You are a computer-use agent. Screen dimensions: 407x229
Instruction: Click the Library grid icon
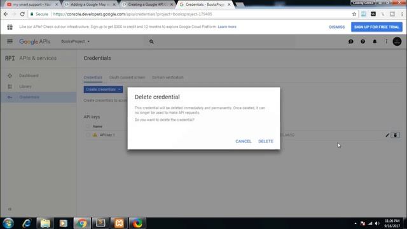click(x=10, y=87)
